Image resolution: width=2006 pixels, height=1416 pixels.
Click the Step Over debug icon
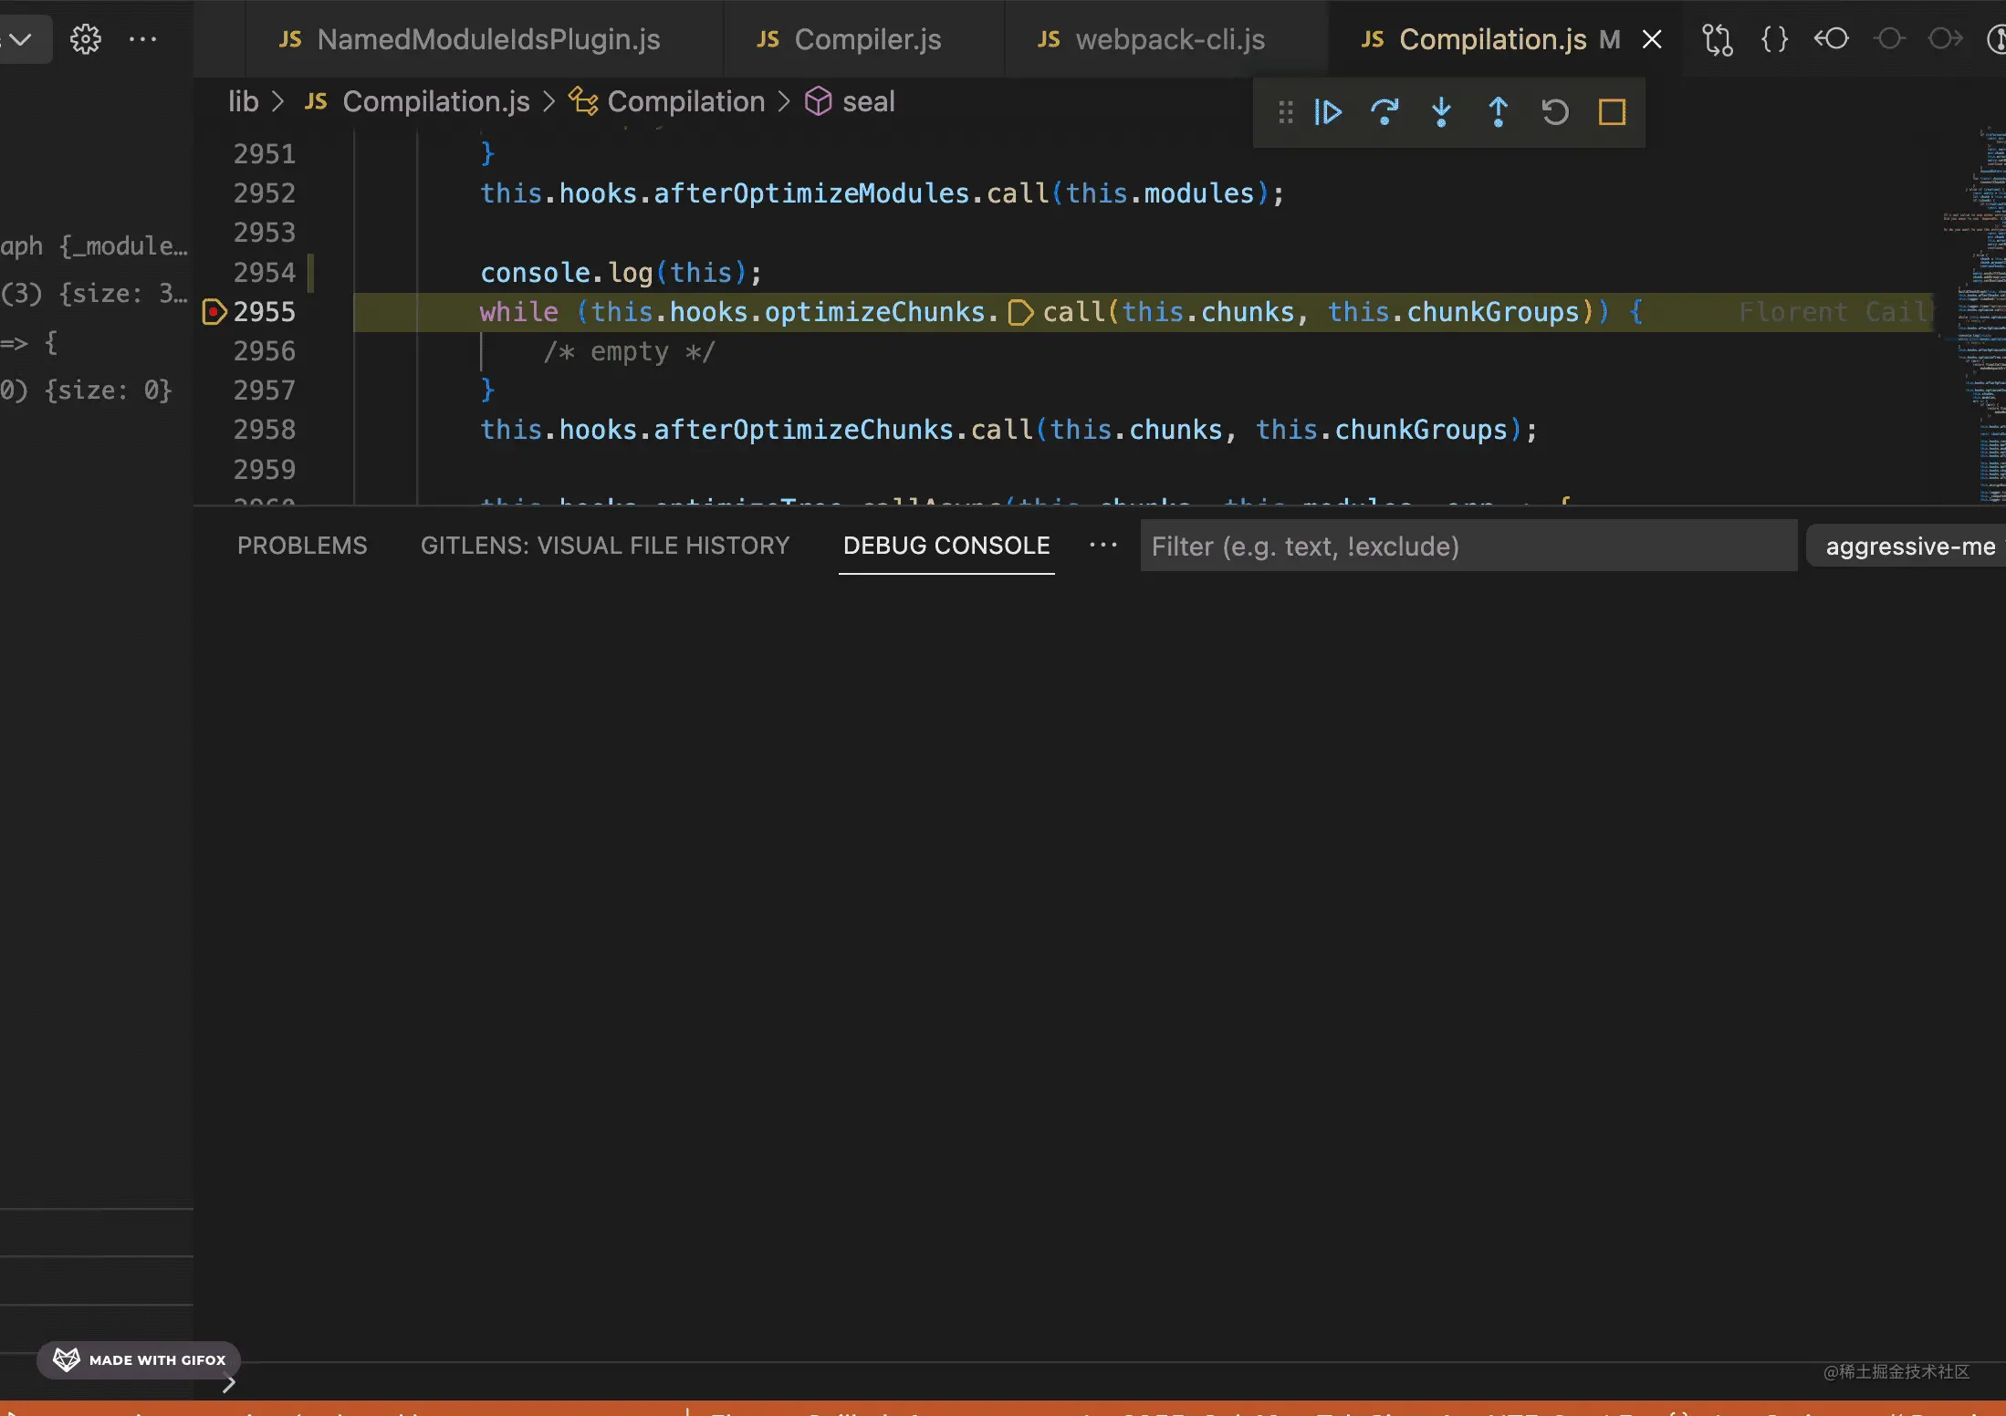click(1384, 112)
